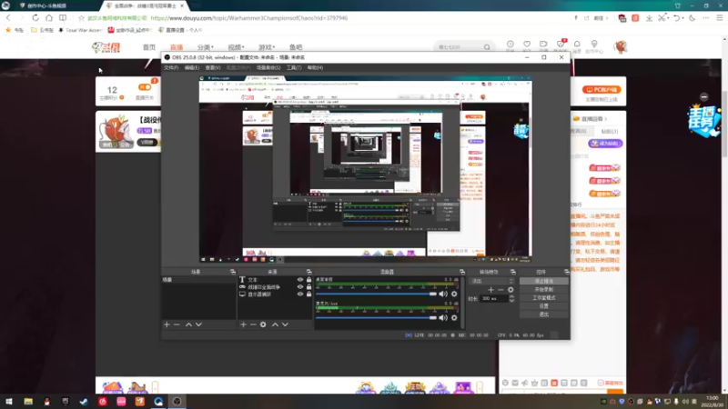Click the start recording button in OBS

coord(543,289)
